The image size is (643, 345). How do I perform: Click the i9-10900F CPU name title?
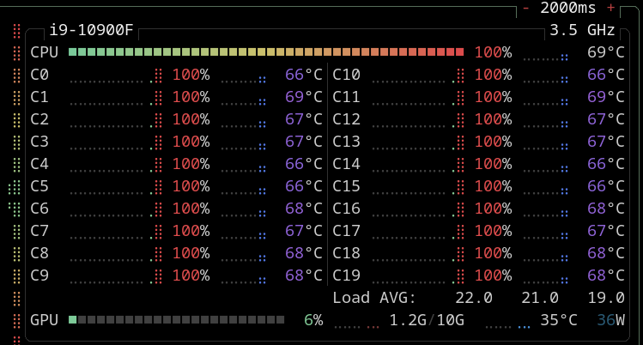click(91, 30)
